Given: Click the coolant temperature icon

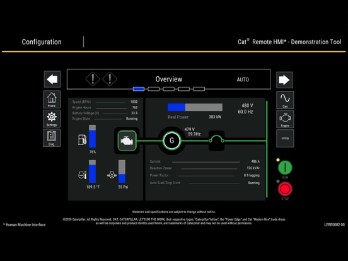Looking at the screenshot, I should [x=83, y=175].
